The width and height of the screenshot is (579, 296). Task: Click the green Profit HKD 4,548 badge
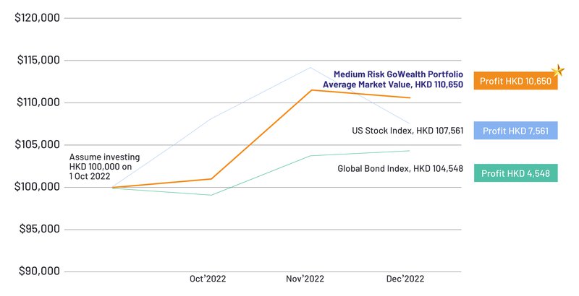coord(515,173)
